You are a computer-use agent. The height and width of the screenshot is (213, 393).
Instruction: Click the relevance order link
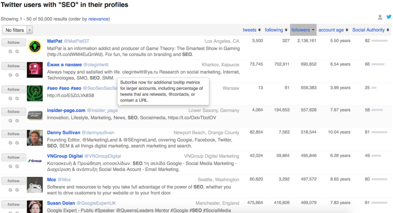pos(98,19)
